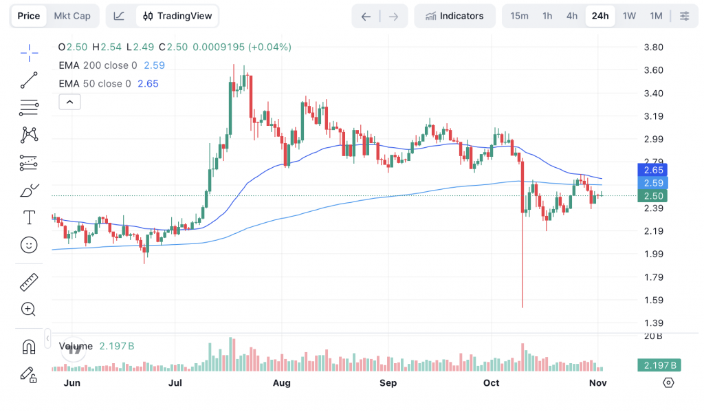
Task: Select the Zoom In tool
Action: [x=28, y=310]
